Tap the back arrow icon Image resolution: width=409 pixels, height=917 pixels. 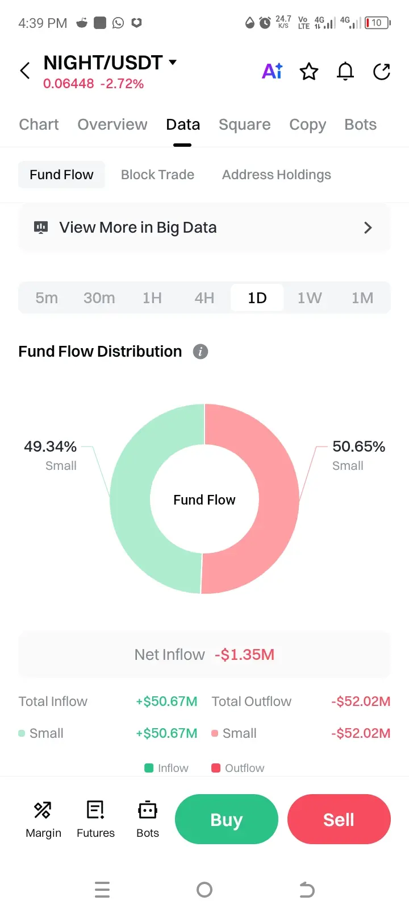point(25,71)
